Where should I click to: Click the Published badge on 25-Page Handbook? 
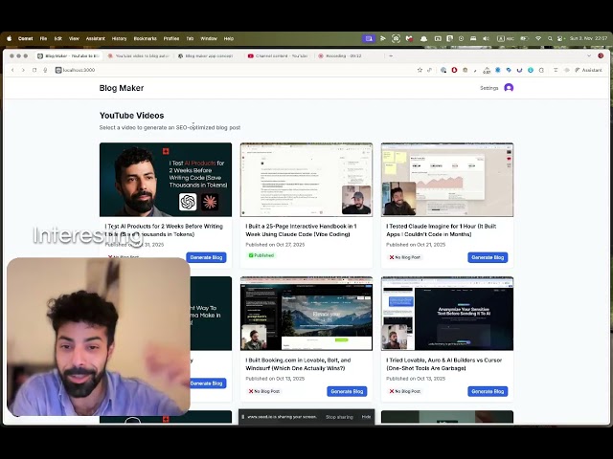point(261,255)
